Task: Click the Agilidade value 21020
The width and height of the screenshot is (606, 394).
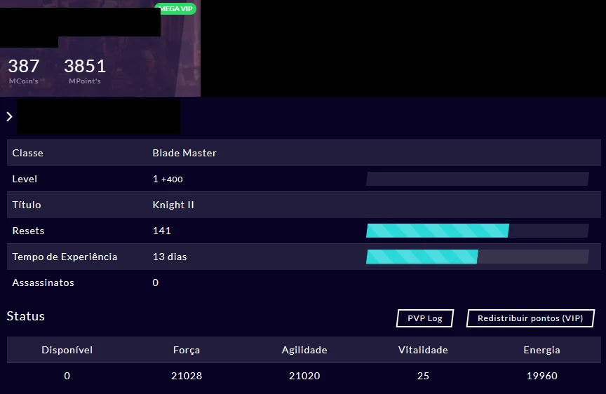Action: click(x=304, y=376)
